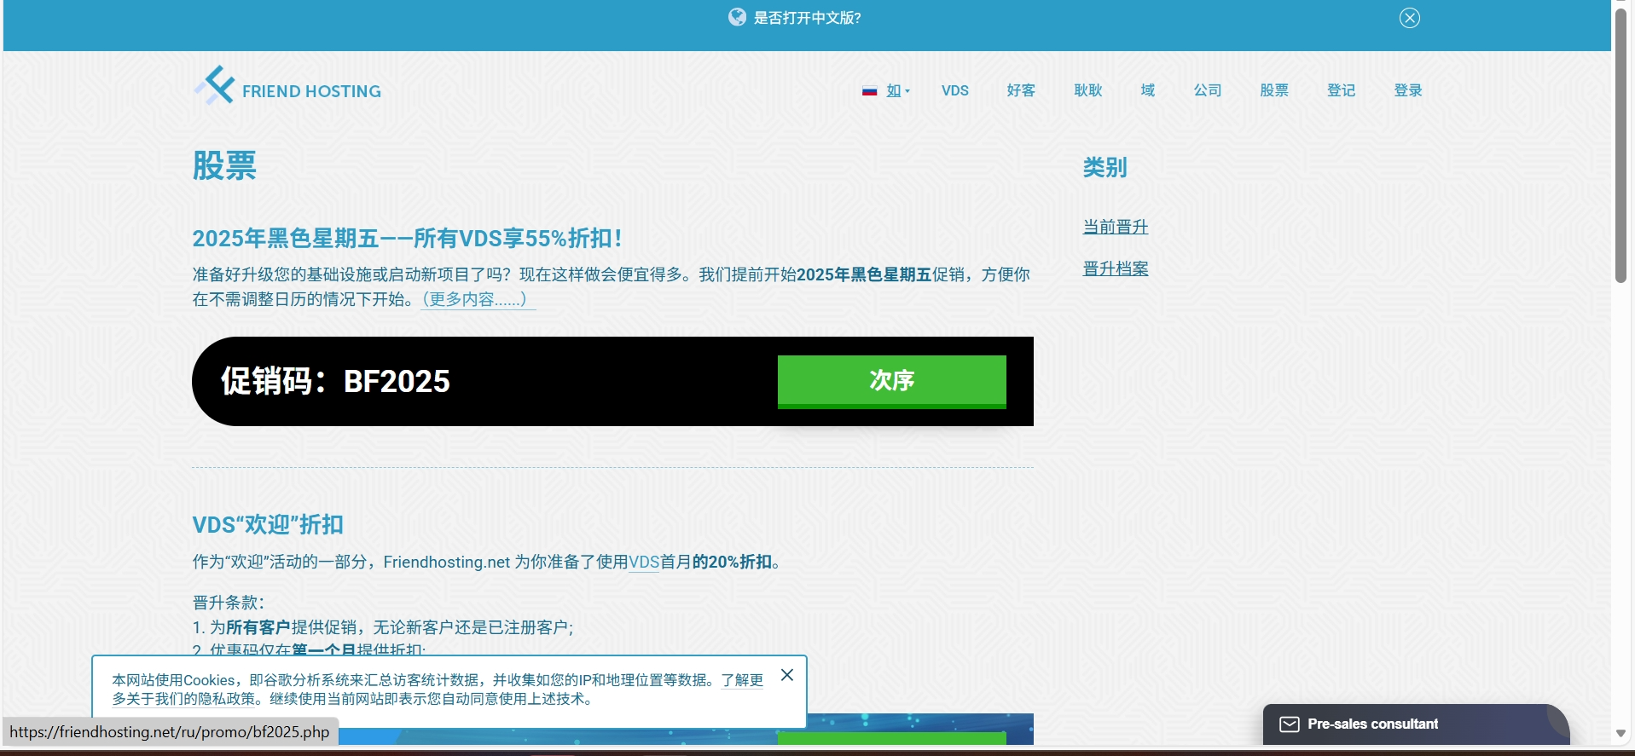Click the globe icon in top banner
Image resolution: width=1635 pixels, height=756 pixels.
[x=737, y=17]
